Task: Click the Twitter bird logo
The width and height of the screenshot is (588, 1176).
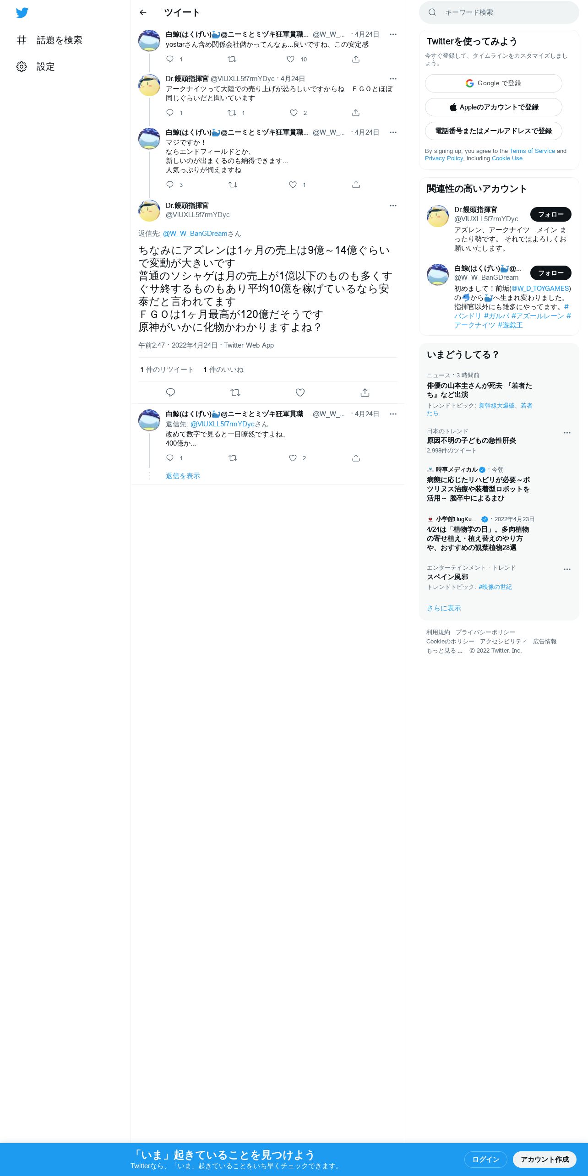Action: click(x=22, y=13)
